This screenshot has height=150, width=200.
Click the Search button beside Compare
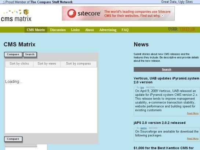click(30, 55)
